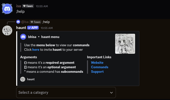The height and width of the screenshot is (100, 170).
Task: Click the fawn server tag beside isa
Action: [x=28, y=6]
